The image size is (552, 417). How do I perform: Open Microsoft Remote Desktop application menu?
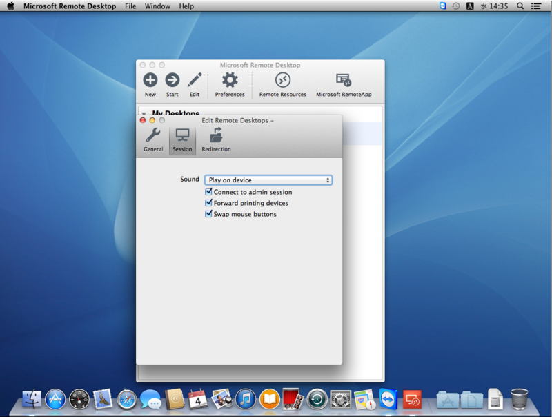pyautogui.click(x=70, y=6)
